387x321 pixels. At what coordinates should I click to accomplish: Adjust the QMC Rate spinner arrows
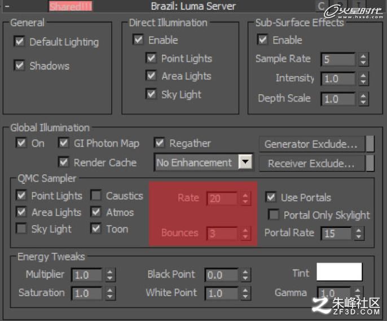pyautogui.click(x=245, y=199)
